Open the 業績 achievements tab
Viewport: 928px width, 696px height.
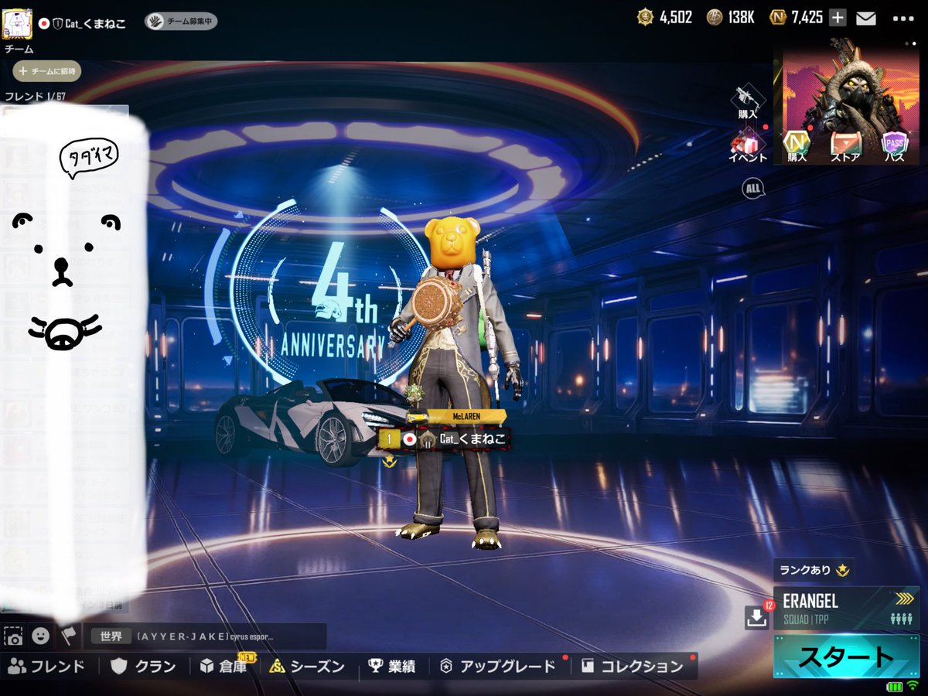pyautogui.click(x=392, y=666)
